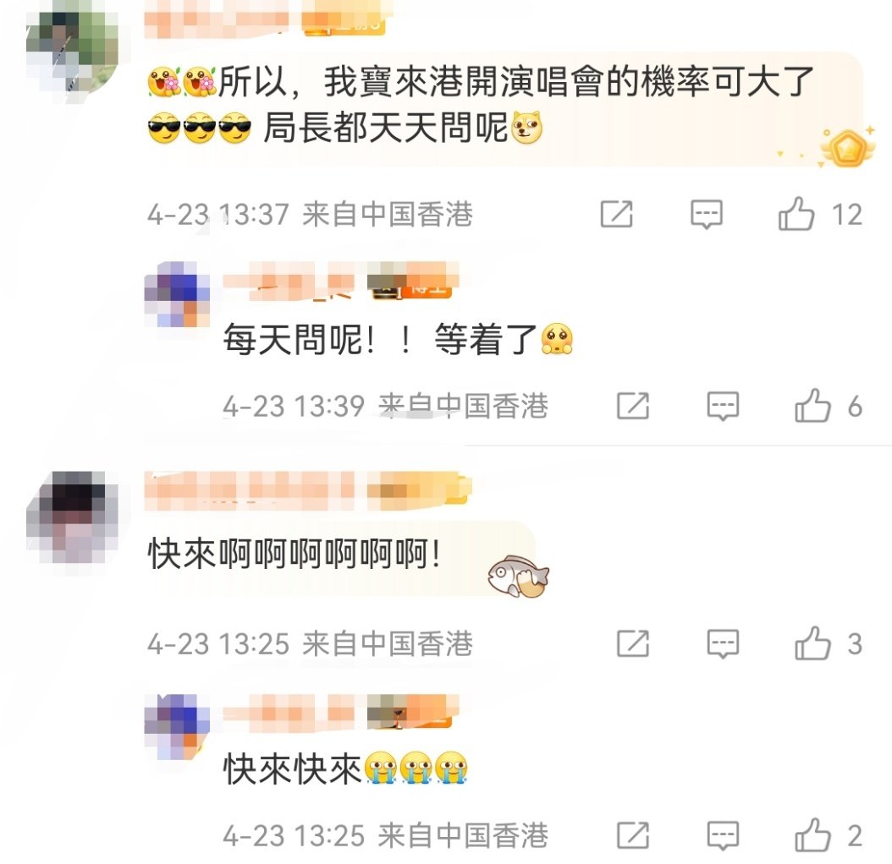Viewport: 892px width, 864px height.
Task: Like the reply '每天問呢！！等着了'
Action: click(813, 406)
